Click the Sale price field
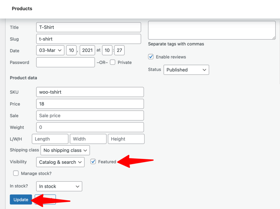 (90, 115)
